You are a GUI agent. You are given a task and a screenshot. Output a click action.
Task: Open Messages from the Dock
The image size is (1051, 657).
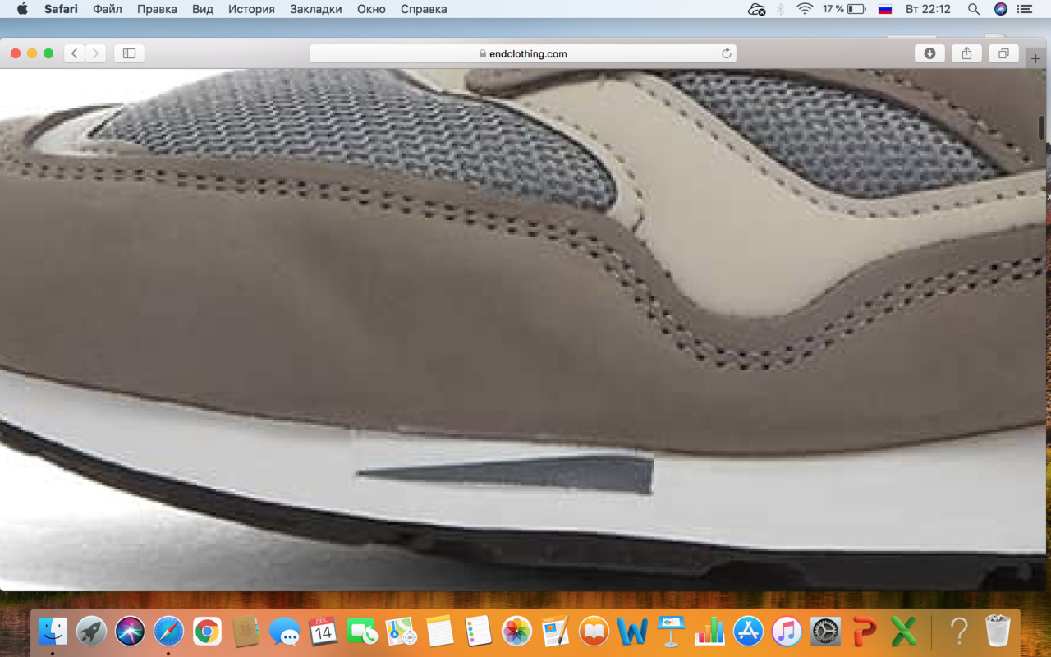tap(284, 631)
